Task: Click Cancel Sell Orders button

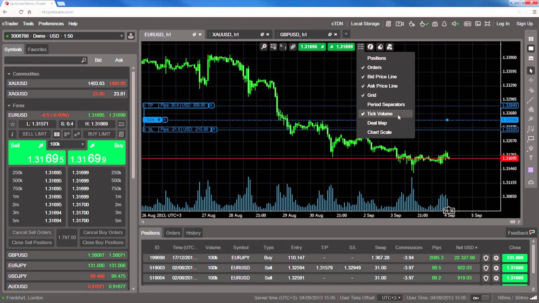Action: tap(32, 232)
